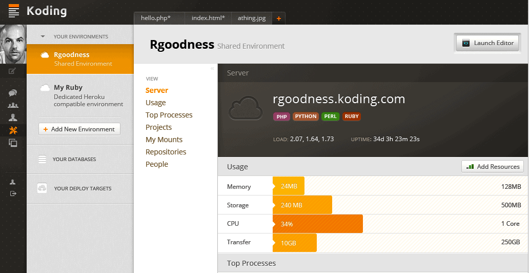Select the wrench tools icon in sidebar
The image size is (529, 273).
pyautogui.click(x=13, y=130)
